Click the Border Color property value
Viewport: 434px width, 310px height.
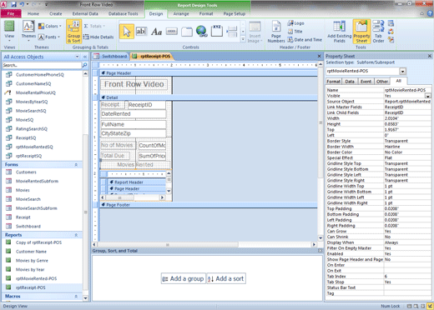(x=407, y=152)
